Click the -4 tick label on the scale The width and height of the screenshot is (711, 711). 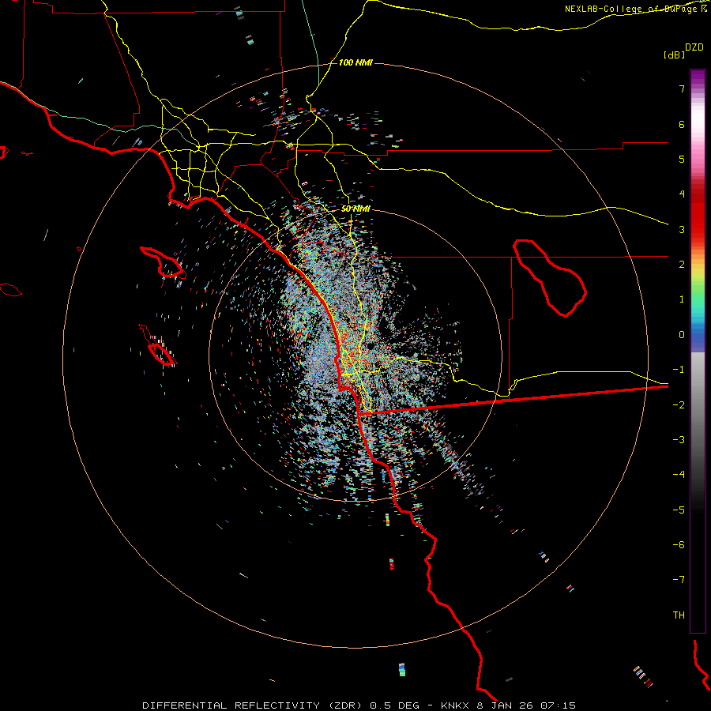point(679,475)
